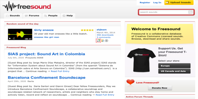Click the pack folder icon
Viewport: 198px width, 99px height.
point(103,41)
